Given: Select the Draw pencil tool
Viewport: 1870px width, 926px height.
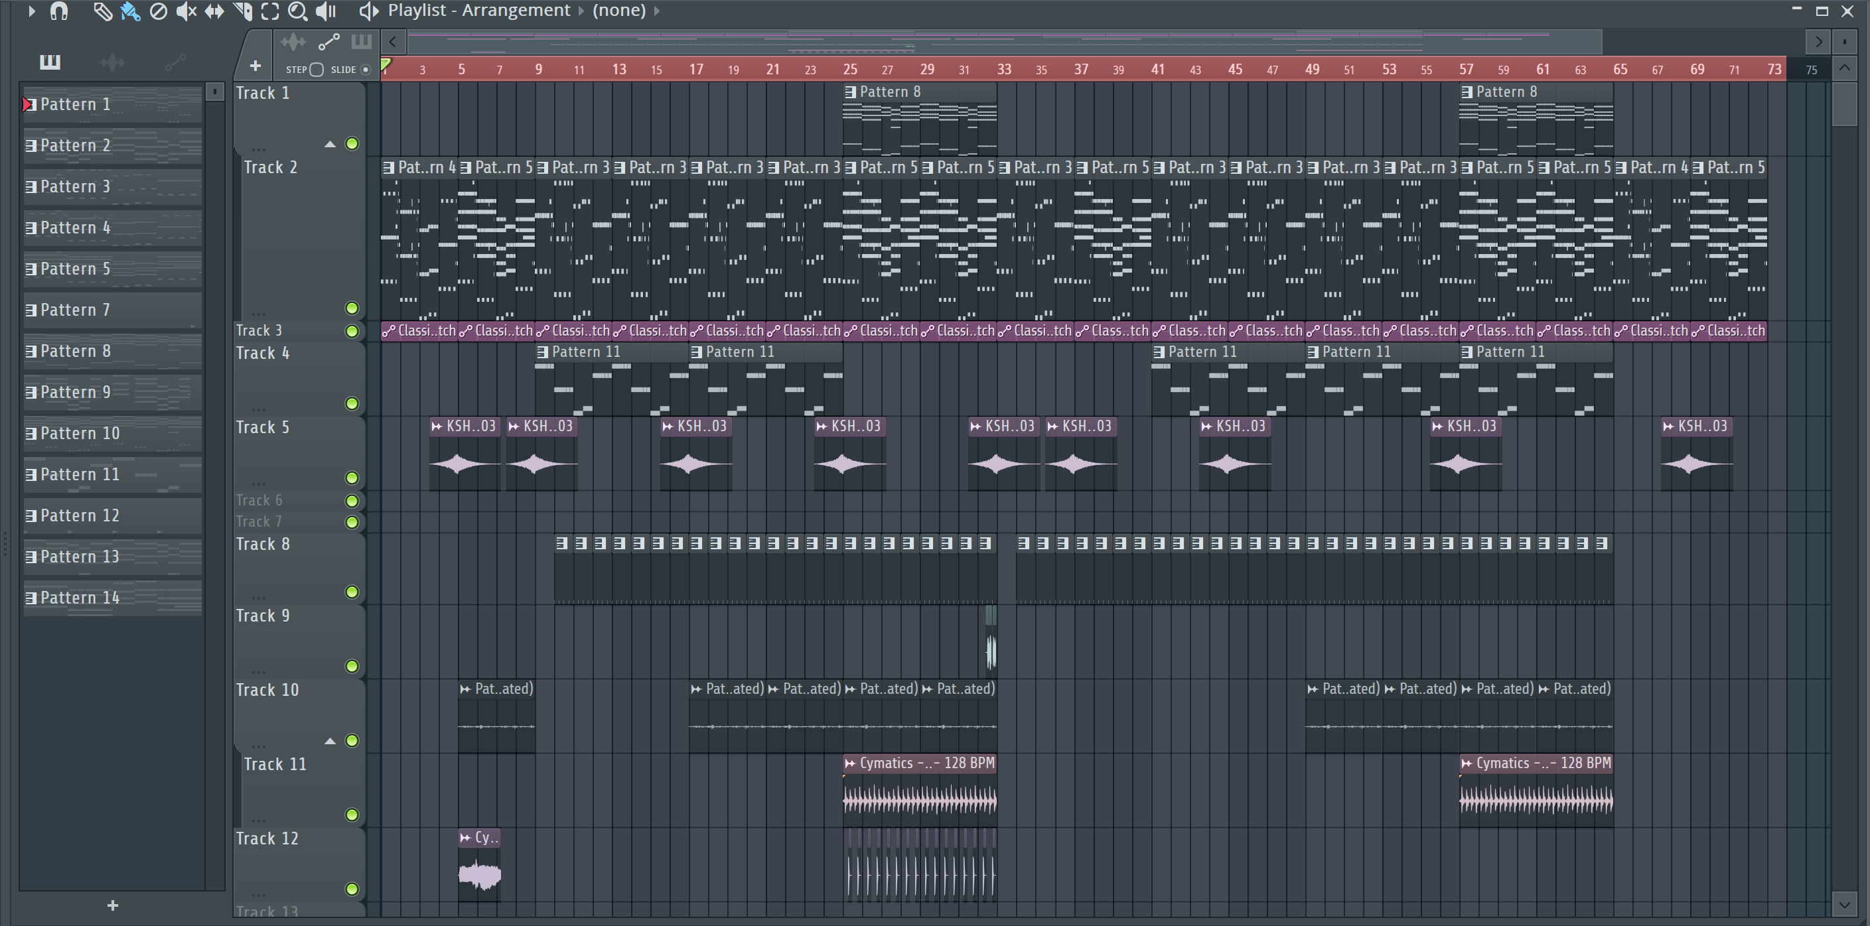Looking at the screenshot, I should click(x=102, y=11).
